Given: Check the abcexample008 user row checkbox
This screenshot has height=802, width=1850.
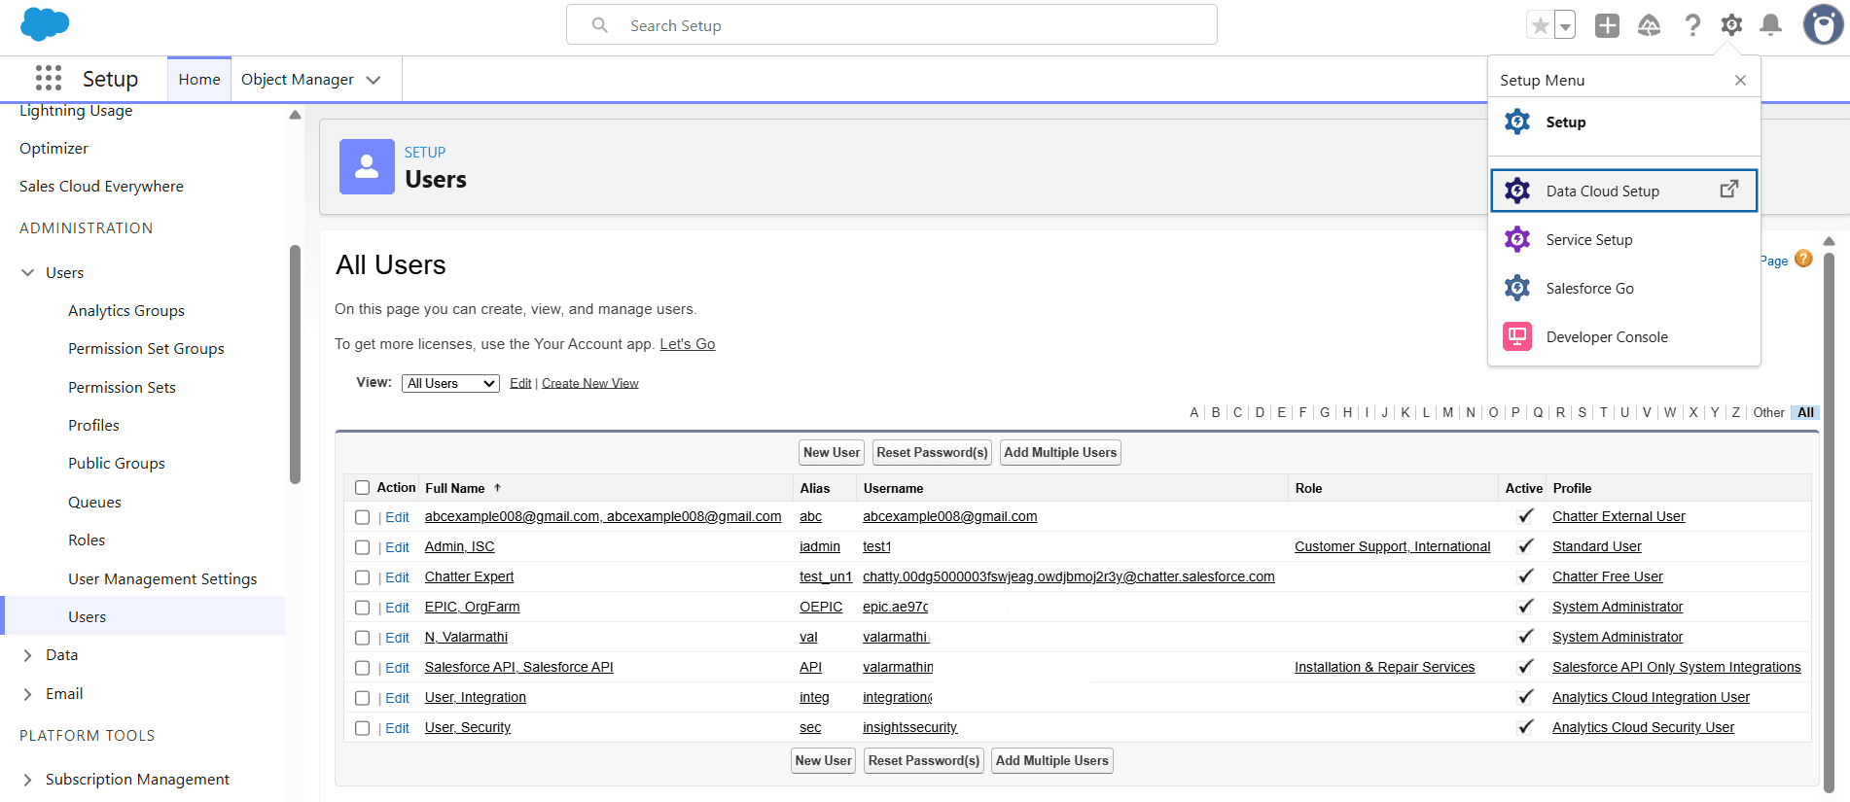Looking at the screenshot, I should [363, 517].
